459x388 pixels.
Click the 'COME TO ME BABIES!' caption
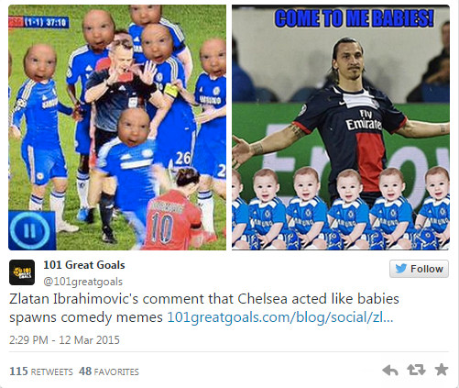pyautogui.click(x=355, y=18)
